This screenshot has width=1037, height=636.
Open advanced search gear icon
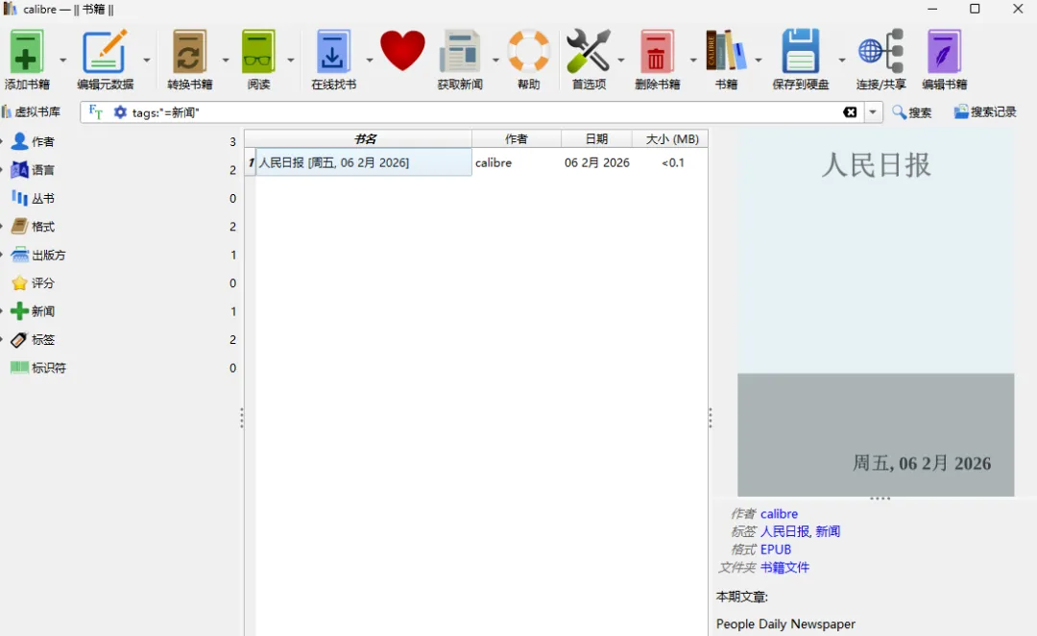click(120, 112)
